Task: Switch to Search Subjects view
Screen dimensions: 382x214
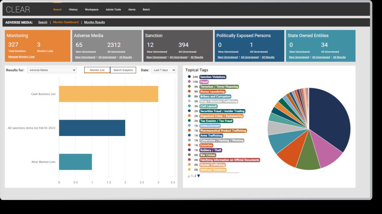Action: pyautogui.click(x=123, y=70)
